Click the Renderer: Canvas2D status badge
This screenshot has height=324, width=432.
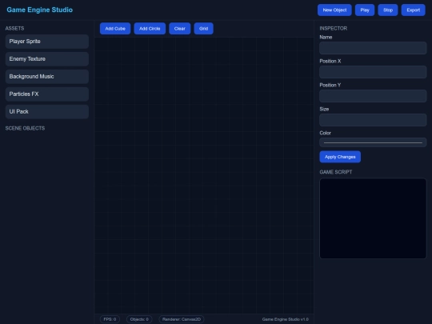pos(182,319)
